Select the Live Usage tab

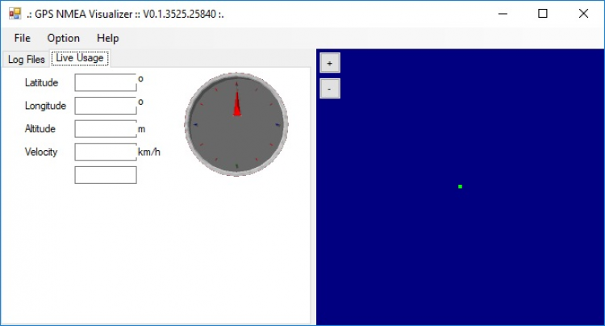tap(79, 58)
